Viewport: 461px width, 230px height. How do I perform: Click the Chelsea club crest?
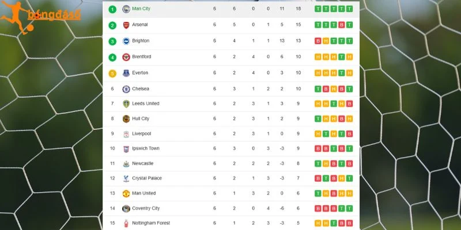(x=126, y=89)
